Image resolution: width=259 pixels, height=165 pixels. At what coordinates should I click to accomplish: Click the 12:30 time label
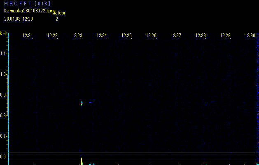click(x=250, y=35)
